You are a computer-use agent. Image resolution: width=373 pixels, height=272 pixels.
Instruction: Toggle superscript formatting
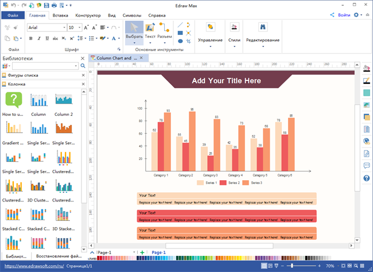[72, 38]
